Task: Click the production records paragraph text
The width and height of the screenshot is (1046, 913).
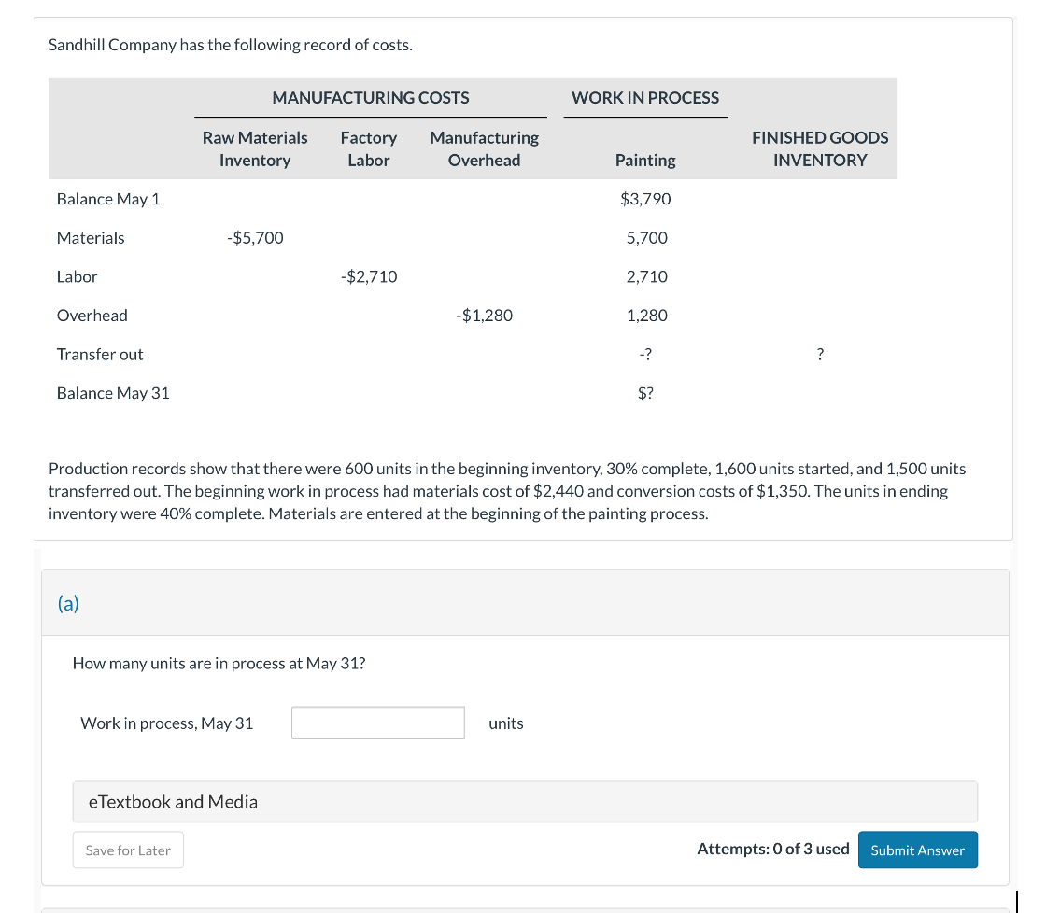Action: [507, 490]
